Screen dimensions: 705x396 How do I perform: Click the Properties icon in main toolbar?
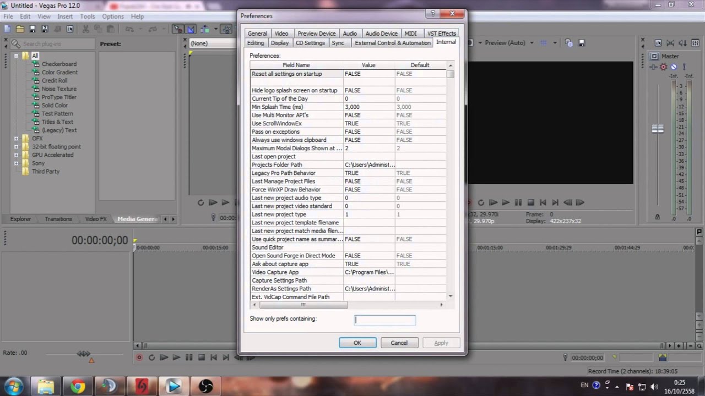pyautogui.click(x=70, y=29)
